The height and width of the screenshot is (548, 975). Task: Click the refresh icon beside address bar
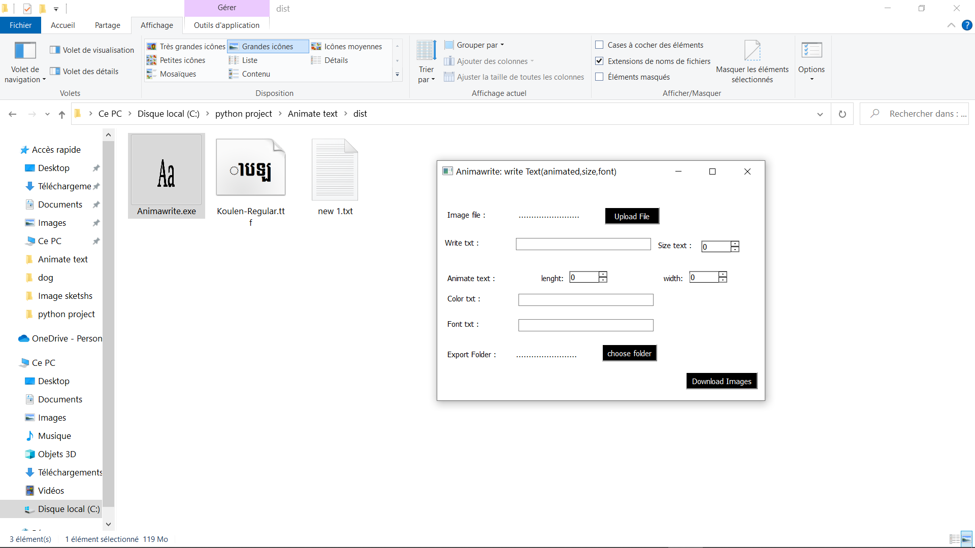[x=842, y=114]
